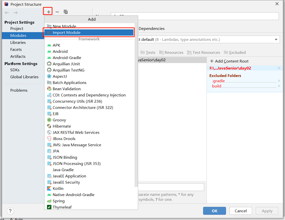Remove .gradle from excluded folders
Screen dimensions: 285x220
[279, 81]
